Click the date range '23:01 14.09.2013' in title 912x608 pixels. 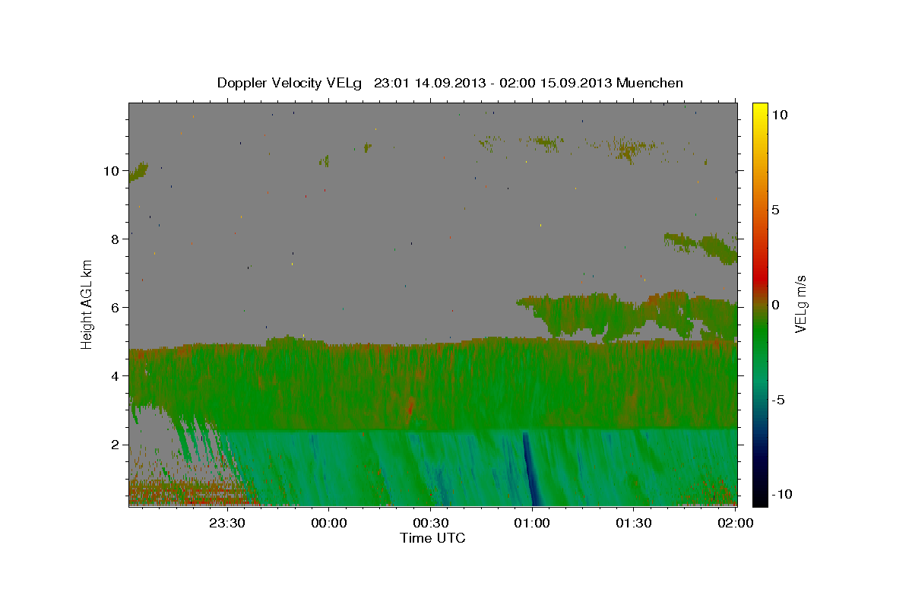[430, 83]
